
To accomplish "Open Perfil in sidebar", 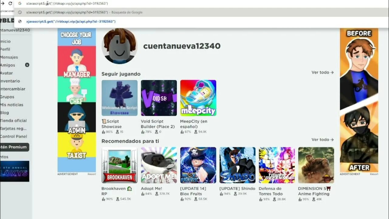I will [x=5, y=49].
